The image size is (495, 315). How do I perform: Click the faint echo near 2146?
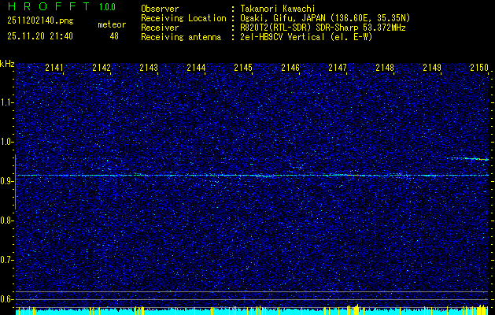tap(297, 168)
